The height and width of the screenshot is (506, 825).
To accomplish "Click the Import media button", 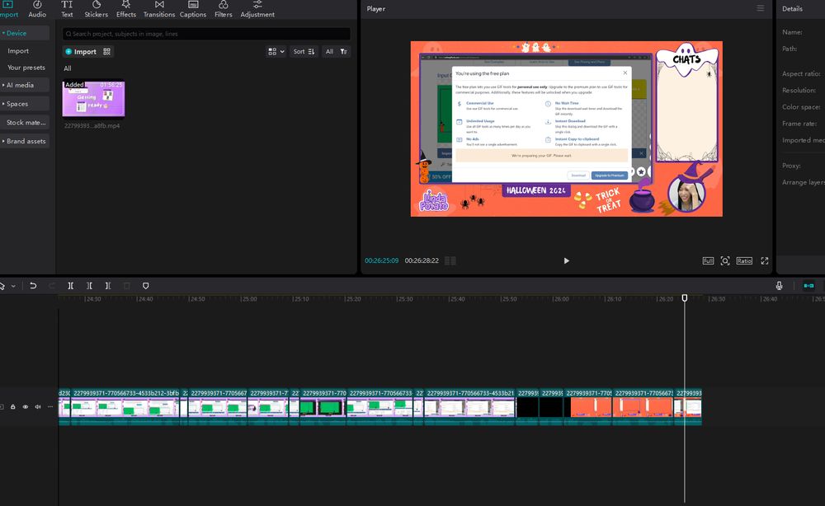I will [x=81, y=51].
